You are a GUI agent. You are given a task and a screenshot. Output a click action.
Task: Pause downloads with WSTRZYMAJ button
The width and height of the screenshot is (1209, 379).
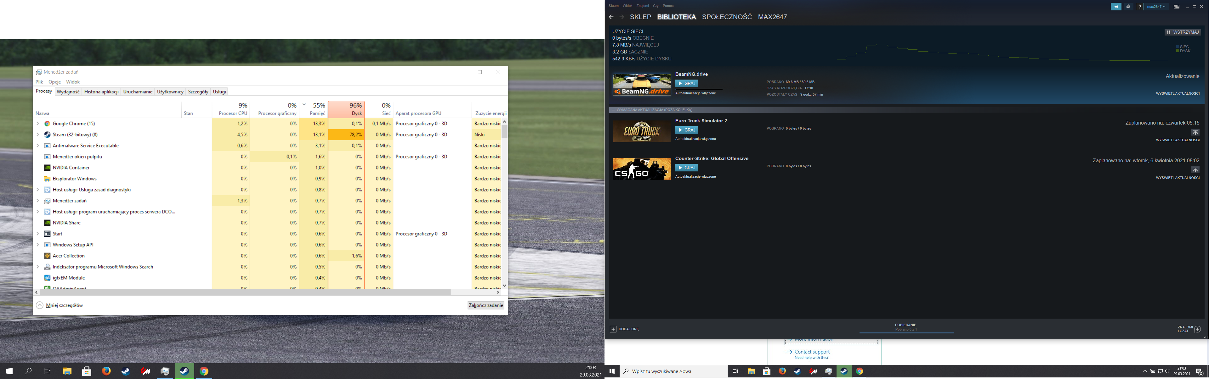1182,32
